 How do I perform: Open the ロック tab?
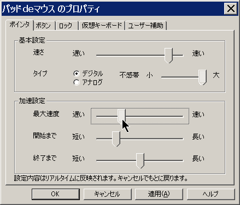66,26
